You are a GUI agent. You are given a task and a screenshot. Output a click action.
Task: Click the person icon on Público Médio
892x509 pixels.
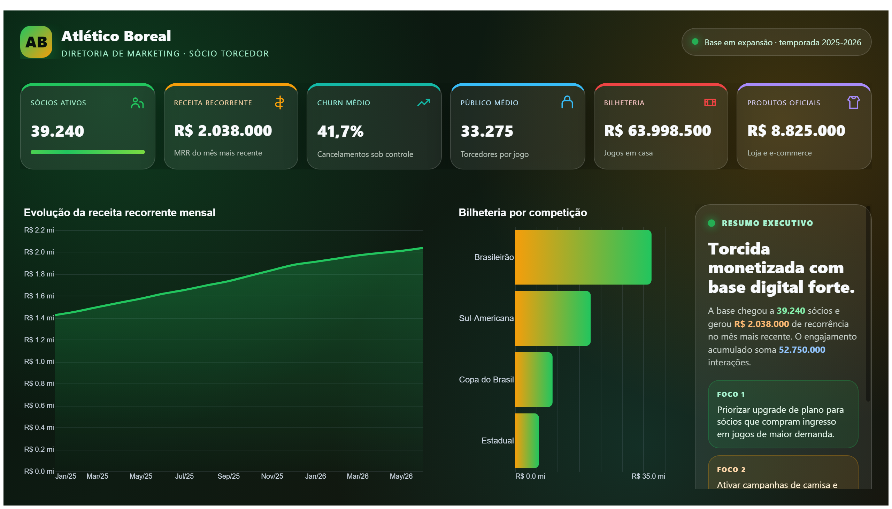click(567, 102)
